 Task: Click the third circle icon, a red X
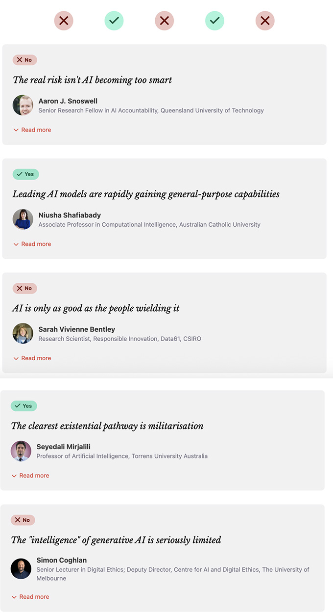[x=165, y=21]
